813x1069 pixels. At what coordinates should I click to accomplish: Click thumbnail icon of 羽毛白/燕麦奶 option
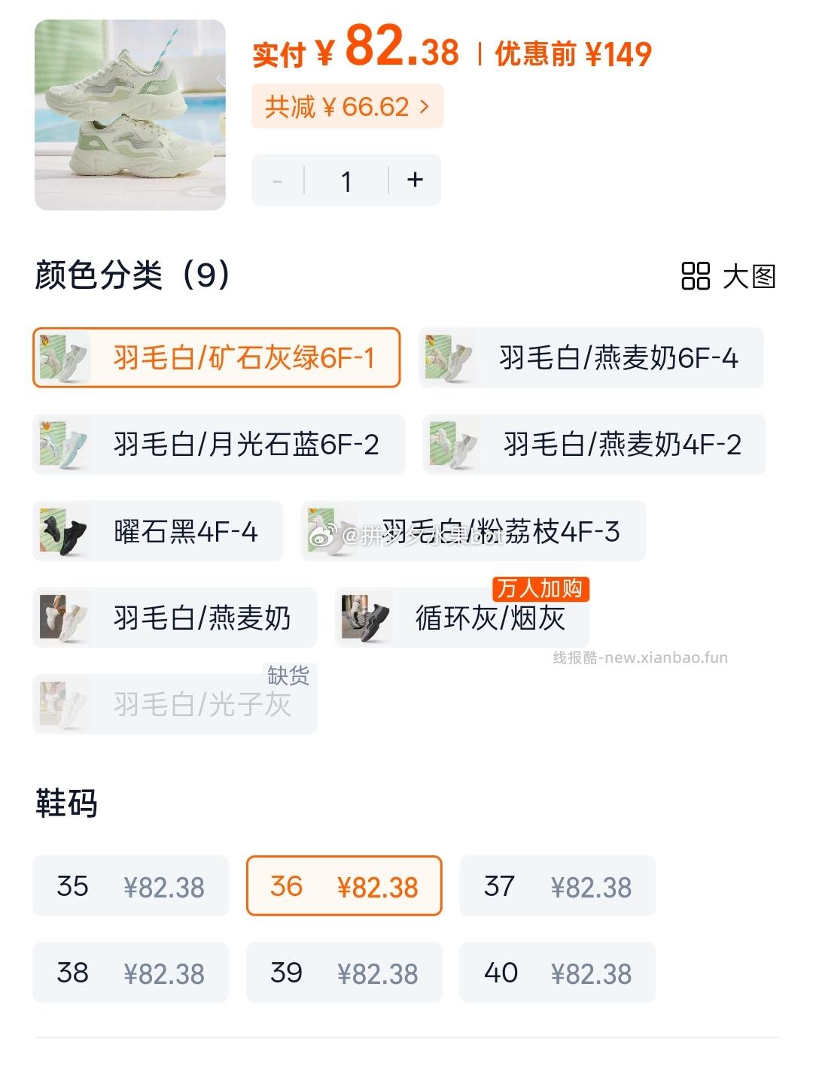pos(64,618)
